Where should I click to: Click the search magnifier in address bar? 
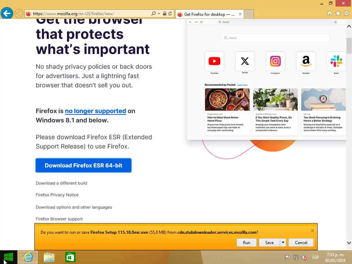[x=153, y=13]
